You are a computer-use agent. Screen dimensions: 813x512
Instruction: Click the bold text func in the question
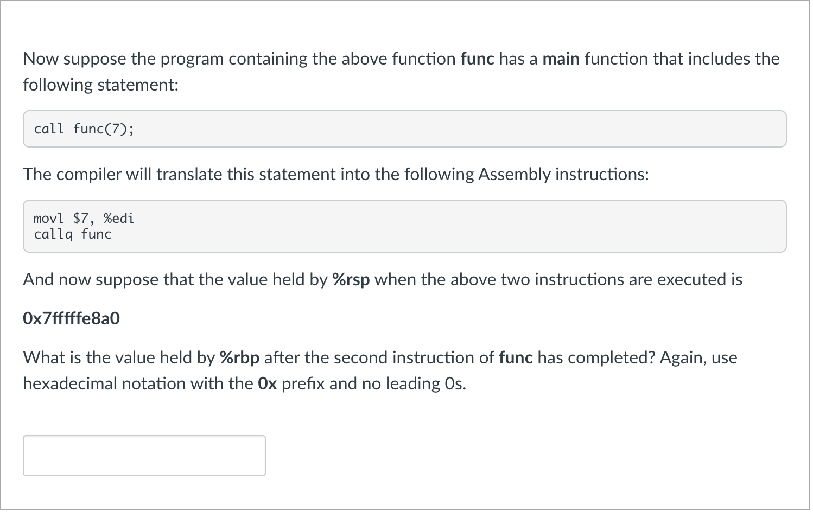(477, 59)
